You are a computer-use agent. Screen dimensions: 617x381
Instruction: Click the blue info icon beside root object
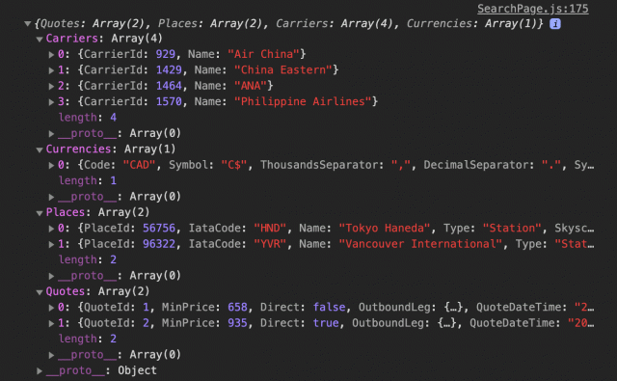coord(555,23)
